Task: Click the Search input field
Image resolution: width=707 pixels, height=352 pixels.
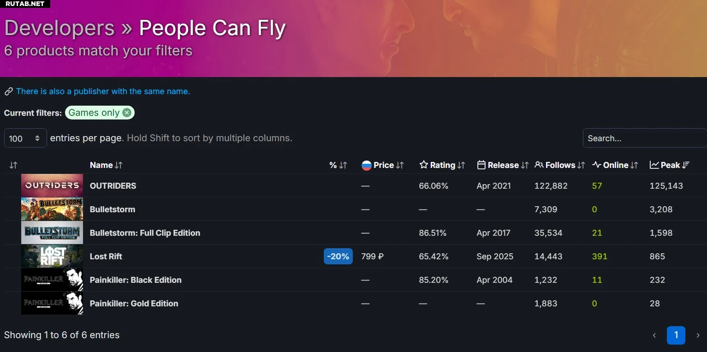Action: tap(644, 138)
